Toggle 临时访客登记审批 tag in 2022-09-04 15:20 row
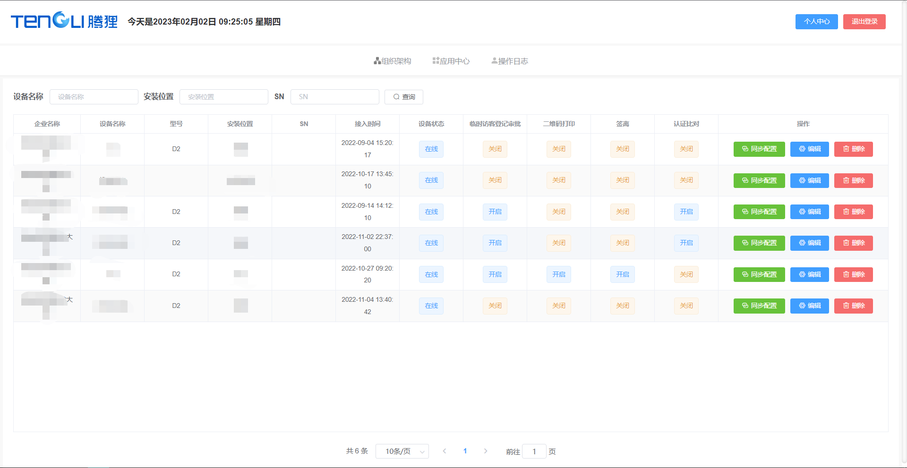The image size is (907, 468). point(495,149)
